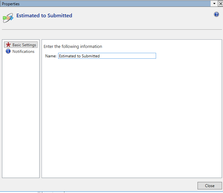Screen dimensions: 223x193
Task: Click the workflow transition icon in header
Action: 8,18
